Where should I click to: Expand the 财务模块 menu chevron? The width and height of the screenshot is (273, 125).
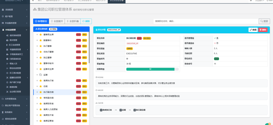point(27,112)
